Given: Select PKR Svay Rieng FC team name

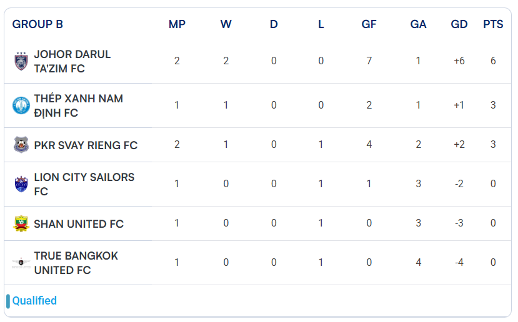Looking at the screenshot, I should (x=86, y=145).
